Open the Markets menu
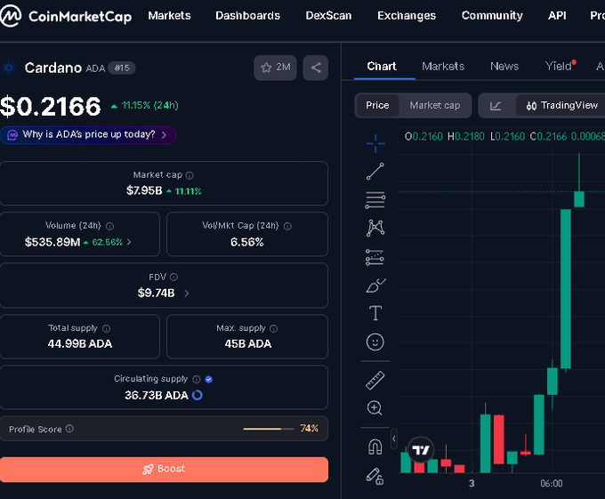The height and width of the screenshot is (499, 605). click(169, 15)
